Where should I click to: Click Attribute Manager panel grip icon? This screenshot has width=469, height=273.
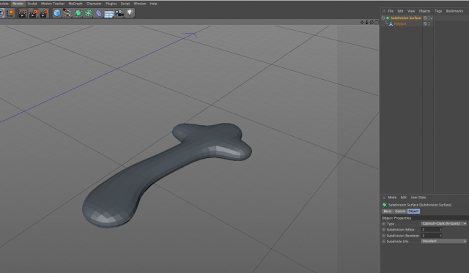click(384, 198)
